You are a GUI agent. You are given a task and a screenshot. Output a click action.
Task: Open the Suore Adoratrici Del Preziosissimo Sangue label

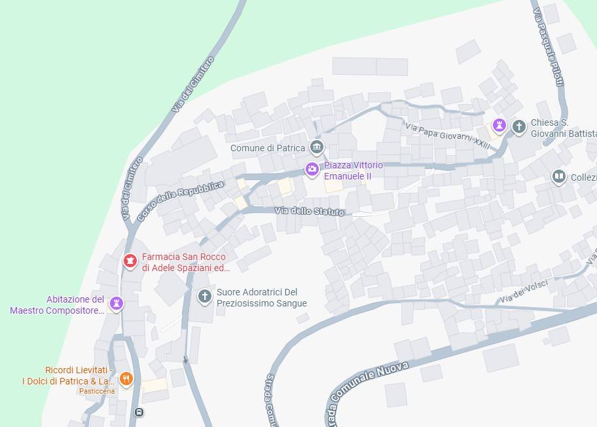click(x=262, y=298)
